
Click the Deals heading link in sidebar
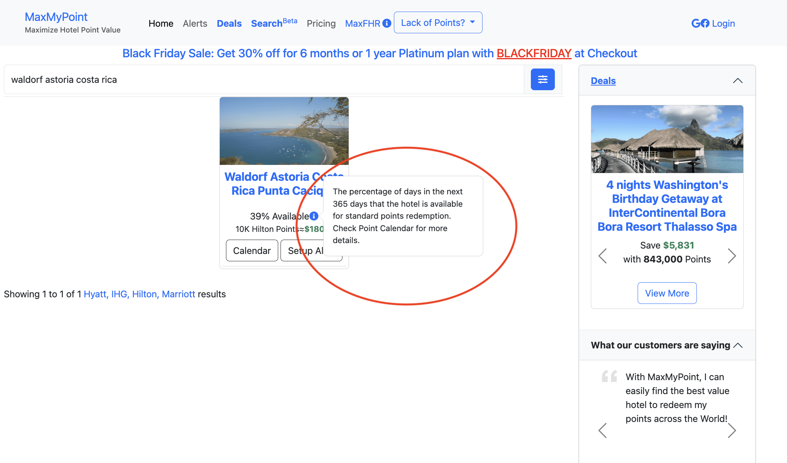pyautogui.click(x=603, y=81)
